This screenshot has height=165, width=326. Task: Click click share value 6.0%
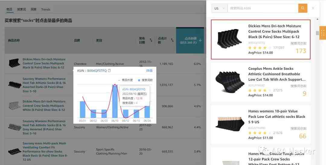197,64
